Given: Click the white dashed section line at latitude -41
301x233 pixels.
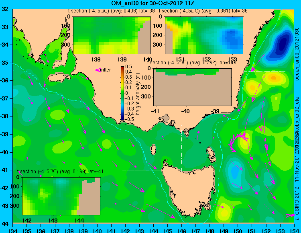Looking at the screenshot, I should pos(143,170).
